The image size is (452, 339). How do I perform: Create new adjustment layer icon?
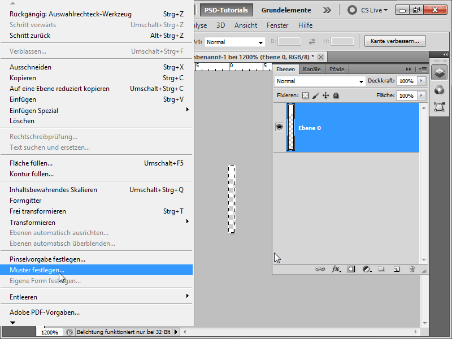[367, 269]
